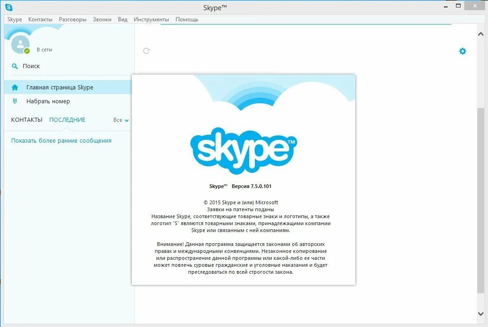
Task: Open the Разговоры menu
Action: (72, 19)
